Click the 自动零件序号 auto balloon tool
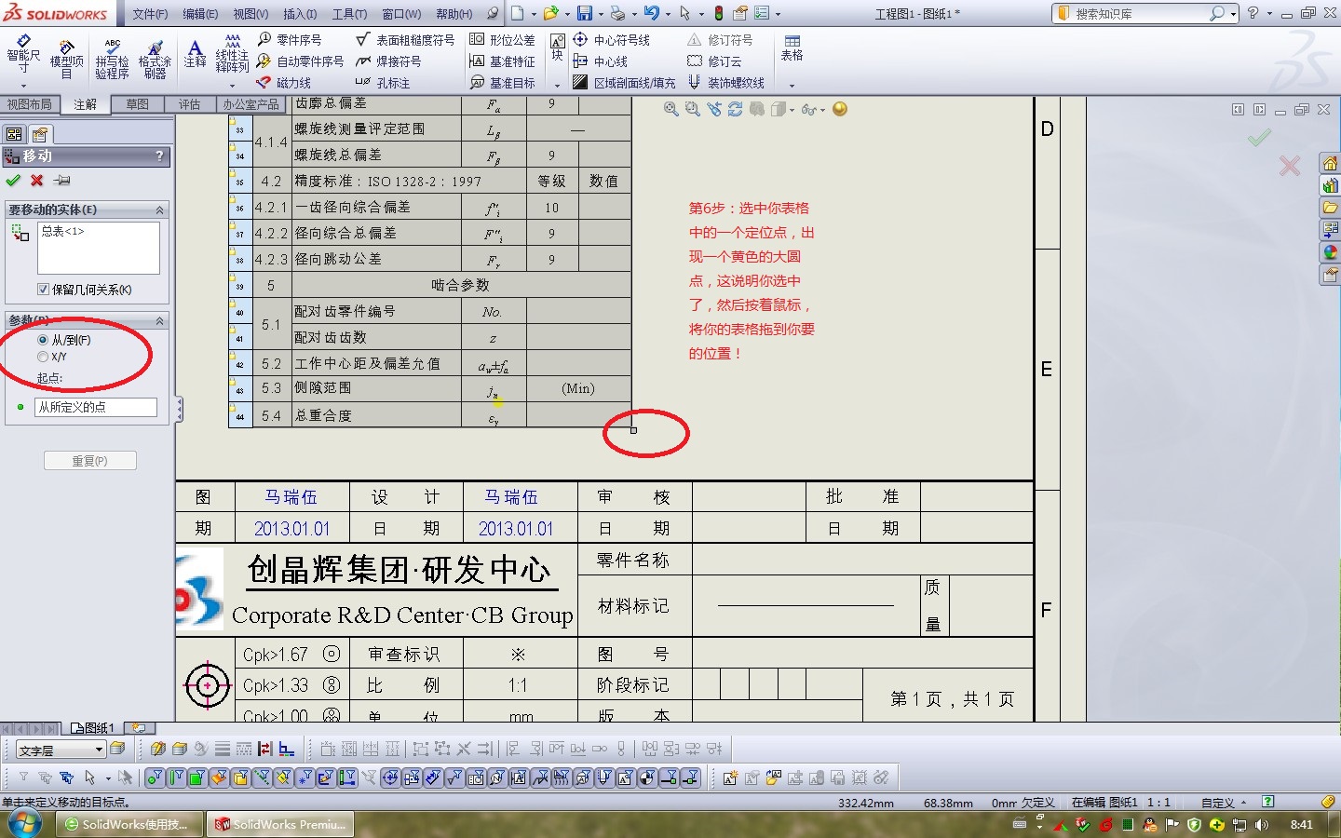 click(x=300, y=61)
